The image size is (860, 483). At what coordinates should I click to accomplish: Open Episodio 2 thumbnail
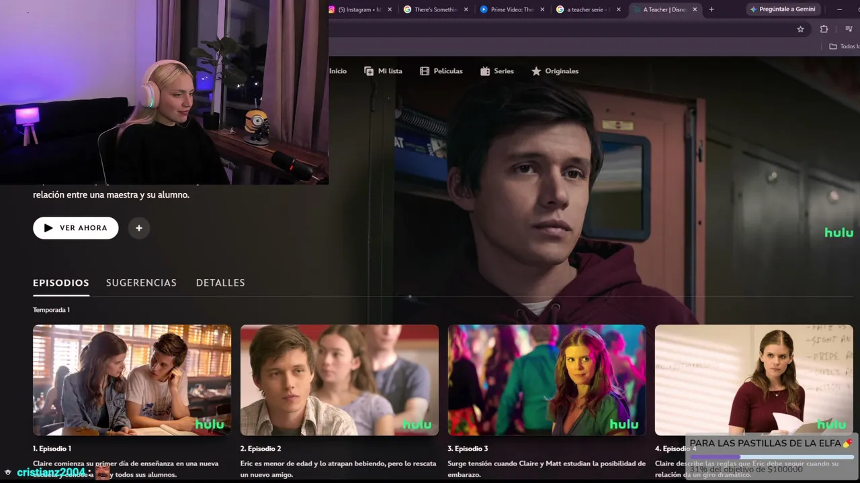pos(339,380)
